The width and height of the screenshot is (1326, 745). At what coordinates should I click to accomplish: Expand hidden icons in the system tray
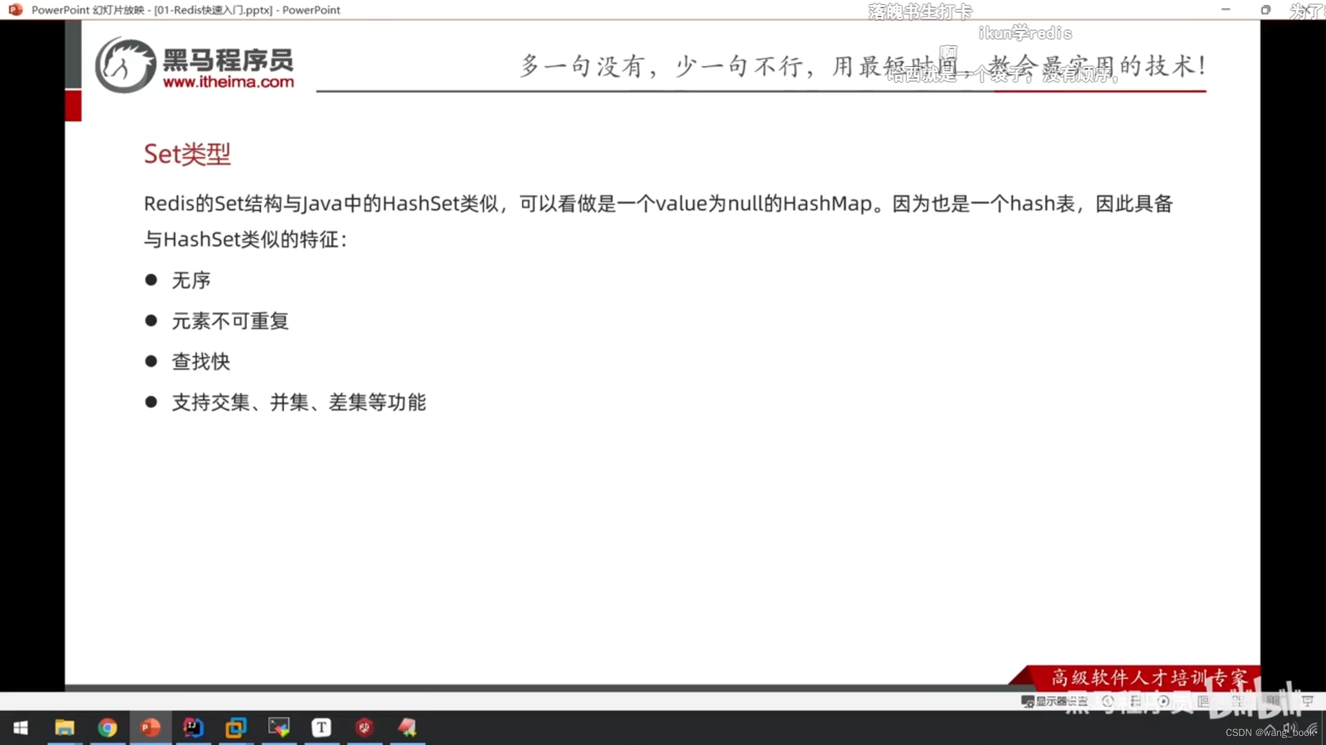pyautogui.click(x=1269, y=728)
